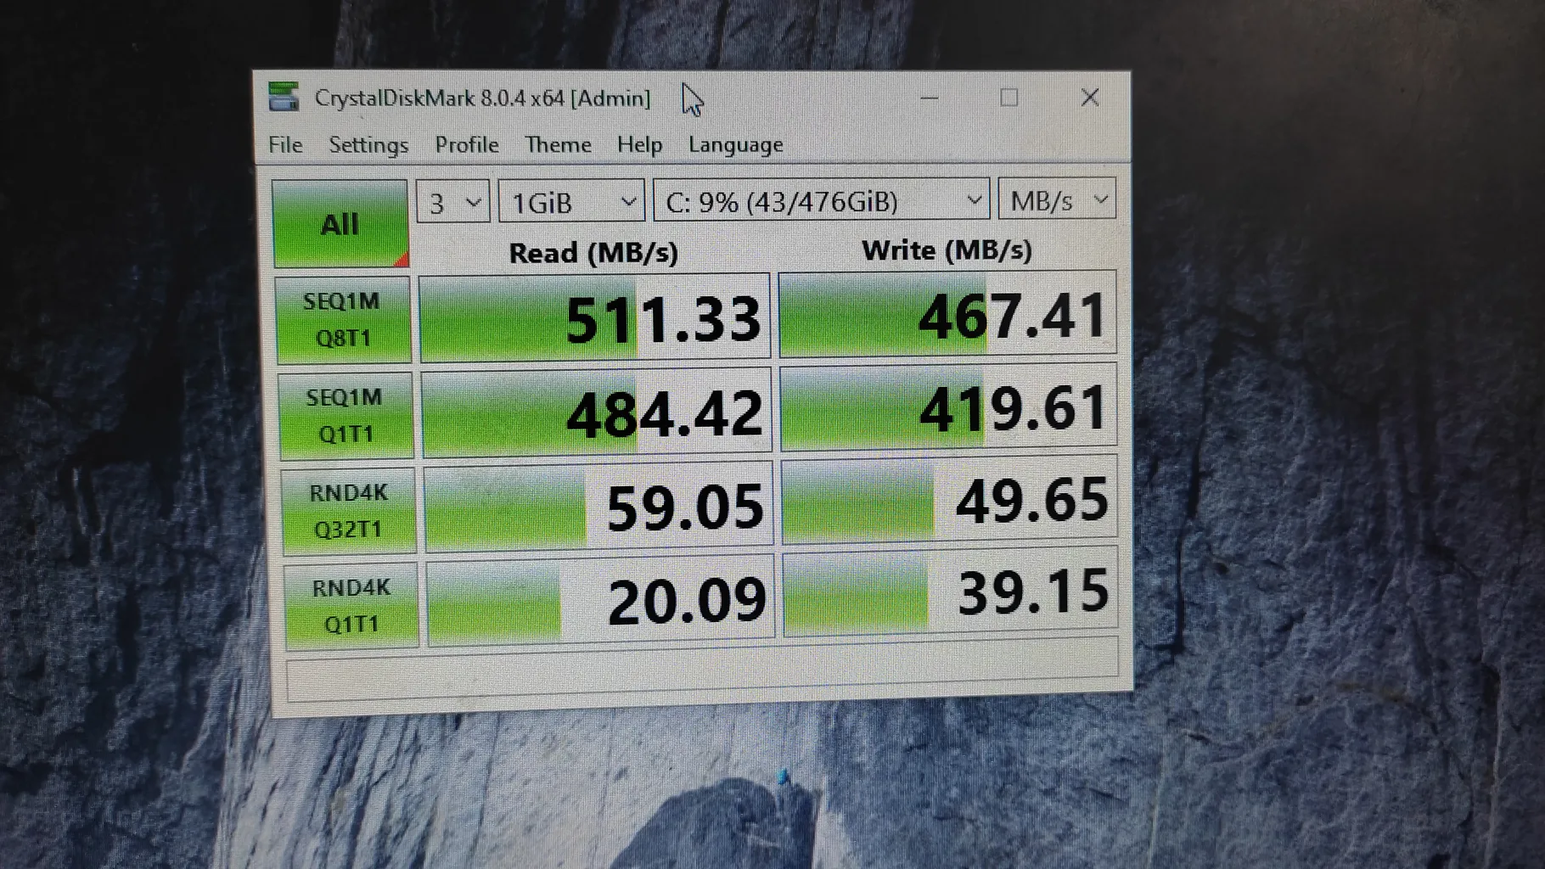Minimize the CrystalDiskMark window

point(930,98)
